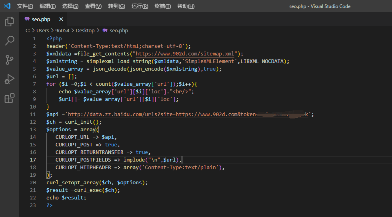Open the Explorer panel in activity bar
The height and width of the screenshot is (217, 392).
[x=9, y=22]
